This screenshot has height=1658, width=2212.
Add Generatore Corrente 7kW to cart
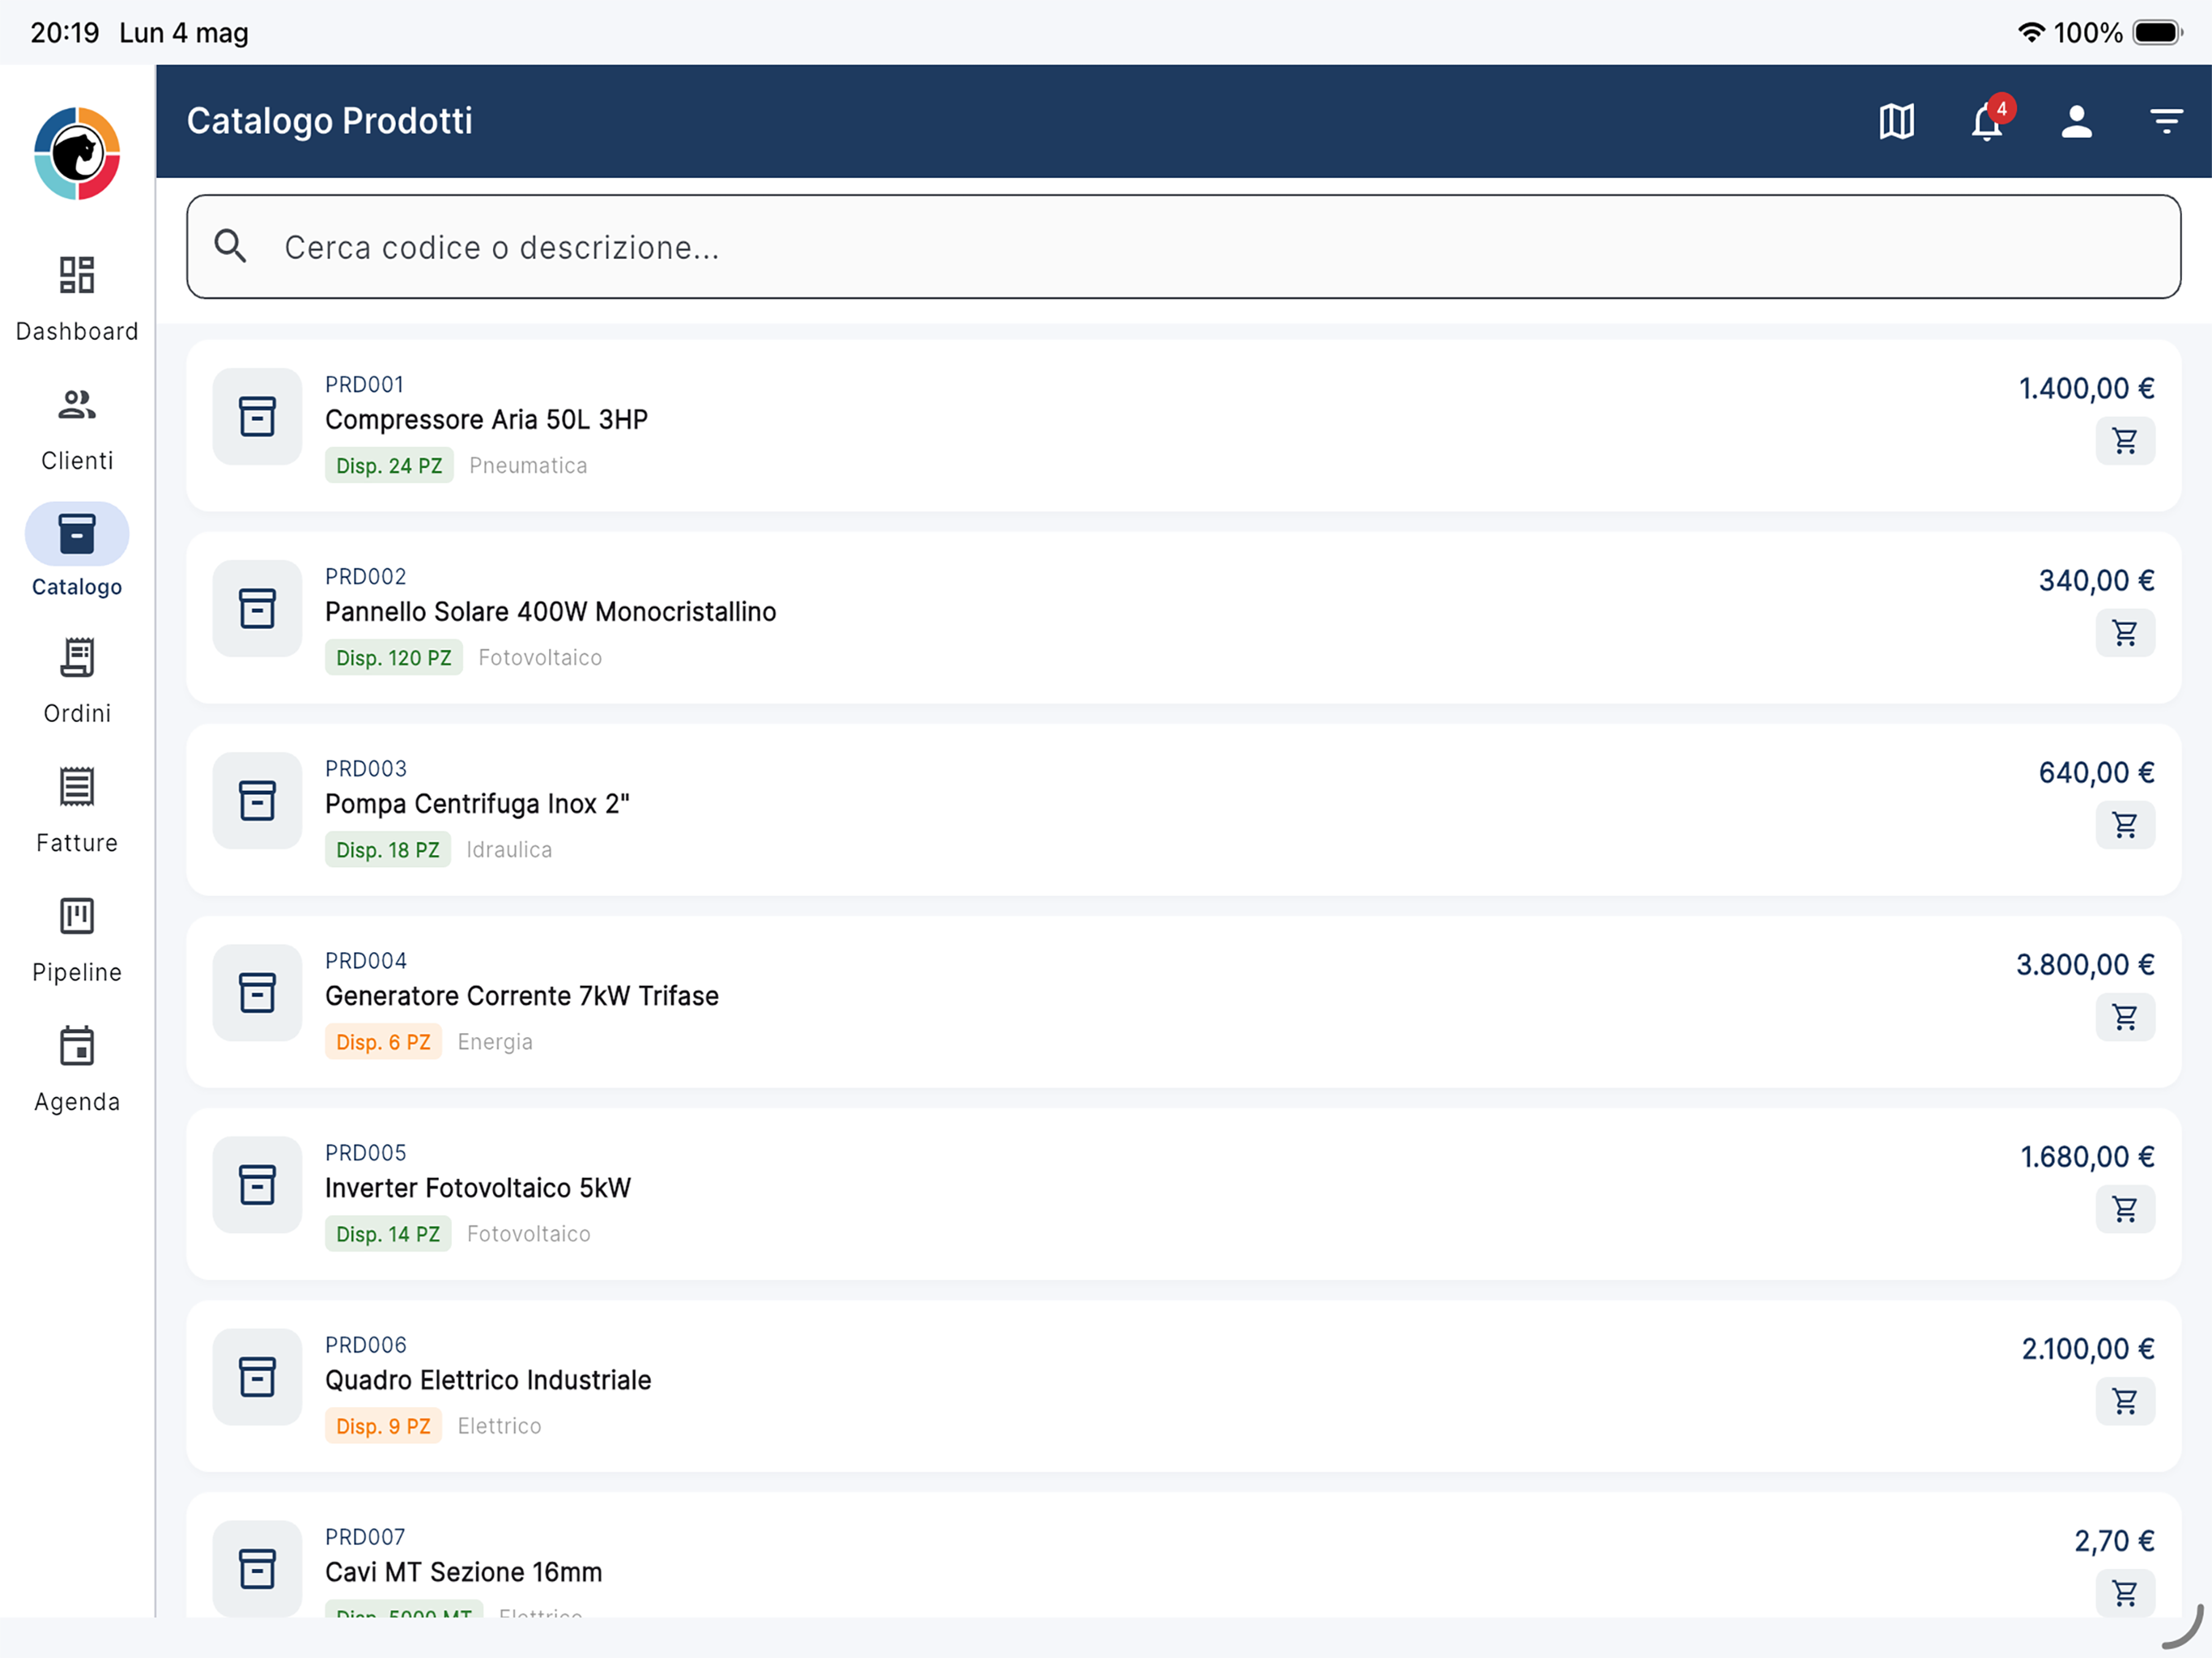[x=2125, y=1017]
